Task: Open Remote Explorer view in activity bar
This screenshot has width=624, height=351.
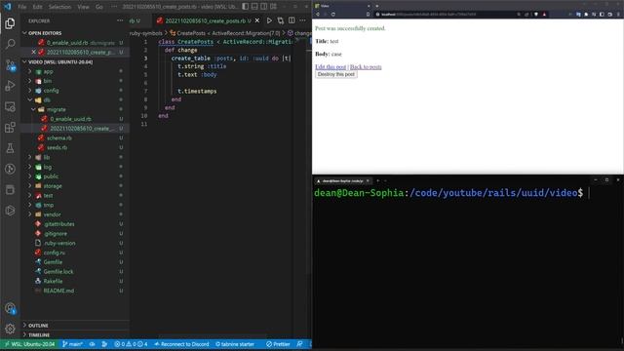Action: (10, 106)
